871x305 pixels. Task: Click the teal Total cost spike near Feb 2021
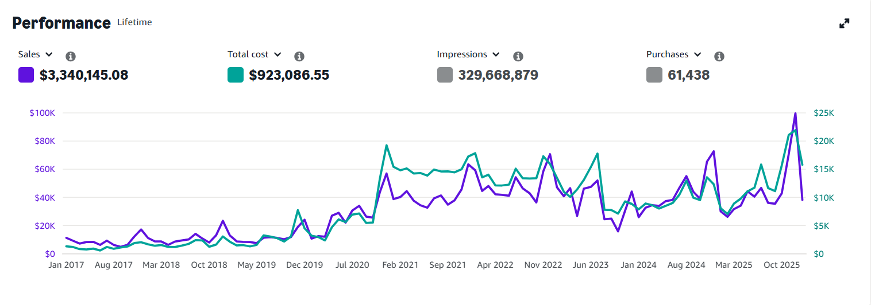coord(387,146)
